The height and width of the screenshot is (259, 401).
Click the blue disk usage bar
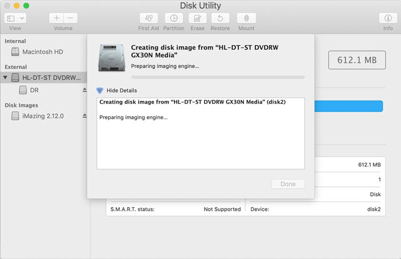[349, 106]
